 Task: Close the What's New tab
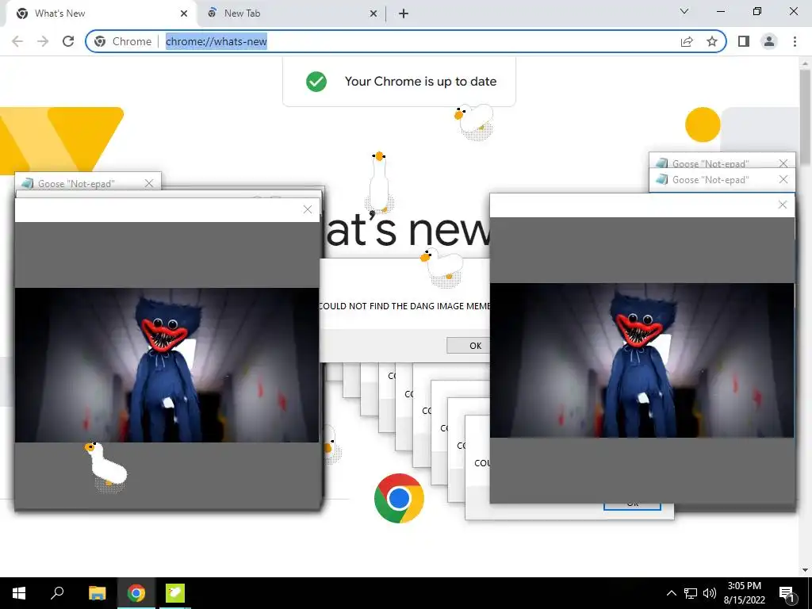(x=184, y=13)
